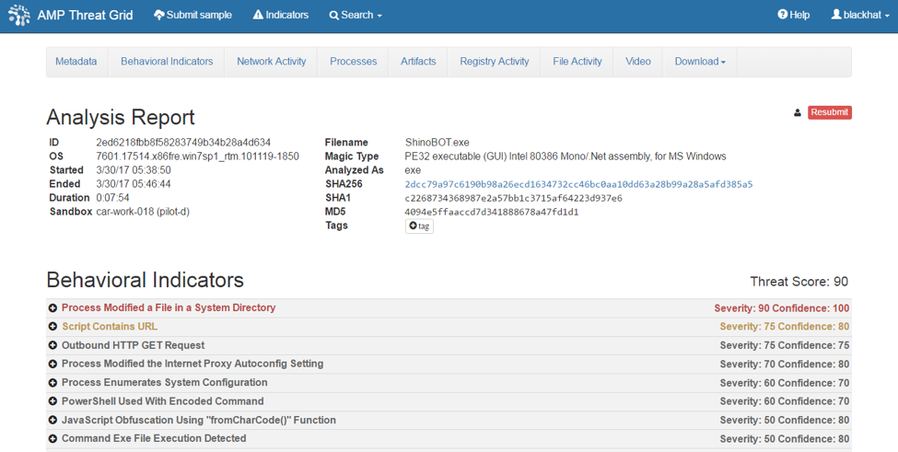Click the blackhat user profile icon
The width and height of the screenshot is (898, 452).
[x=836, y=15]
